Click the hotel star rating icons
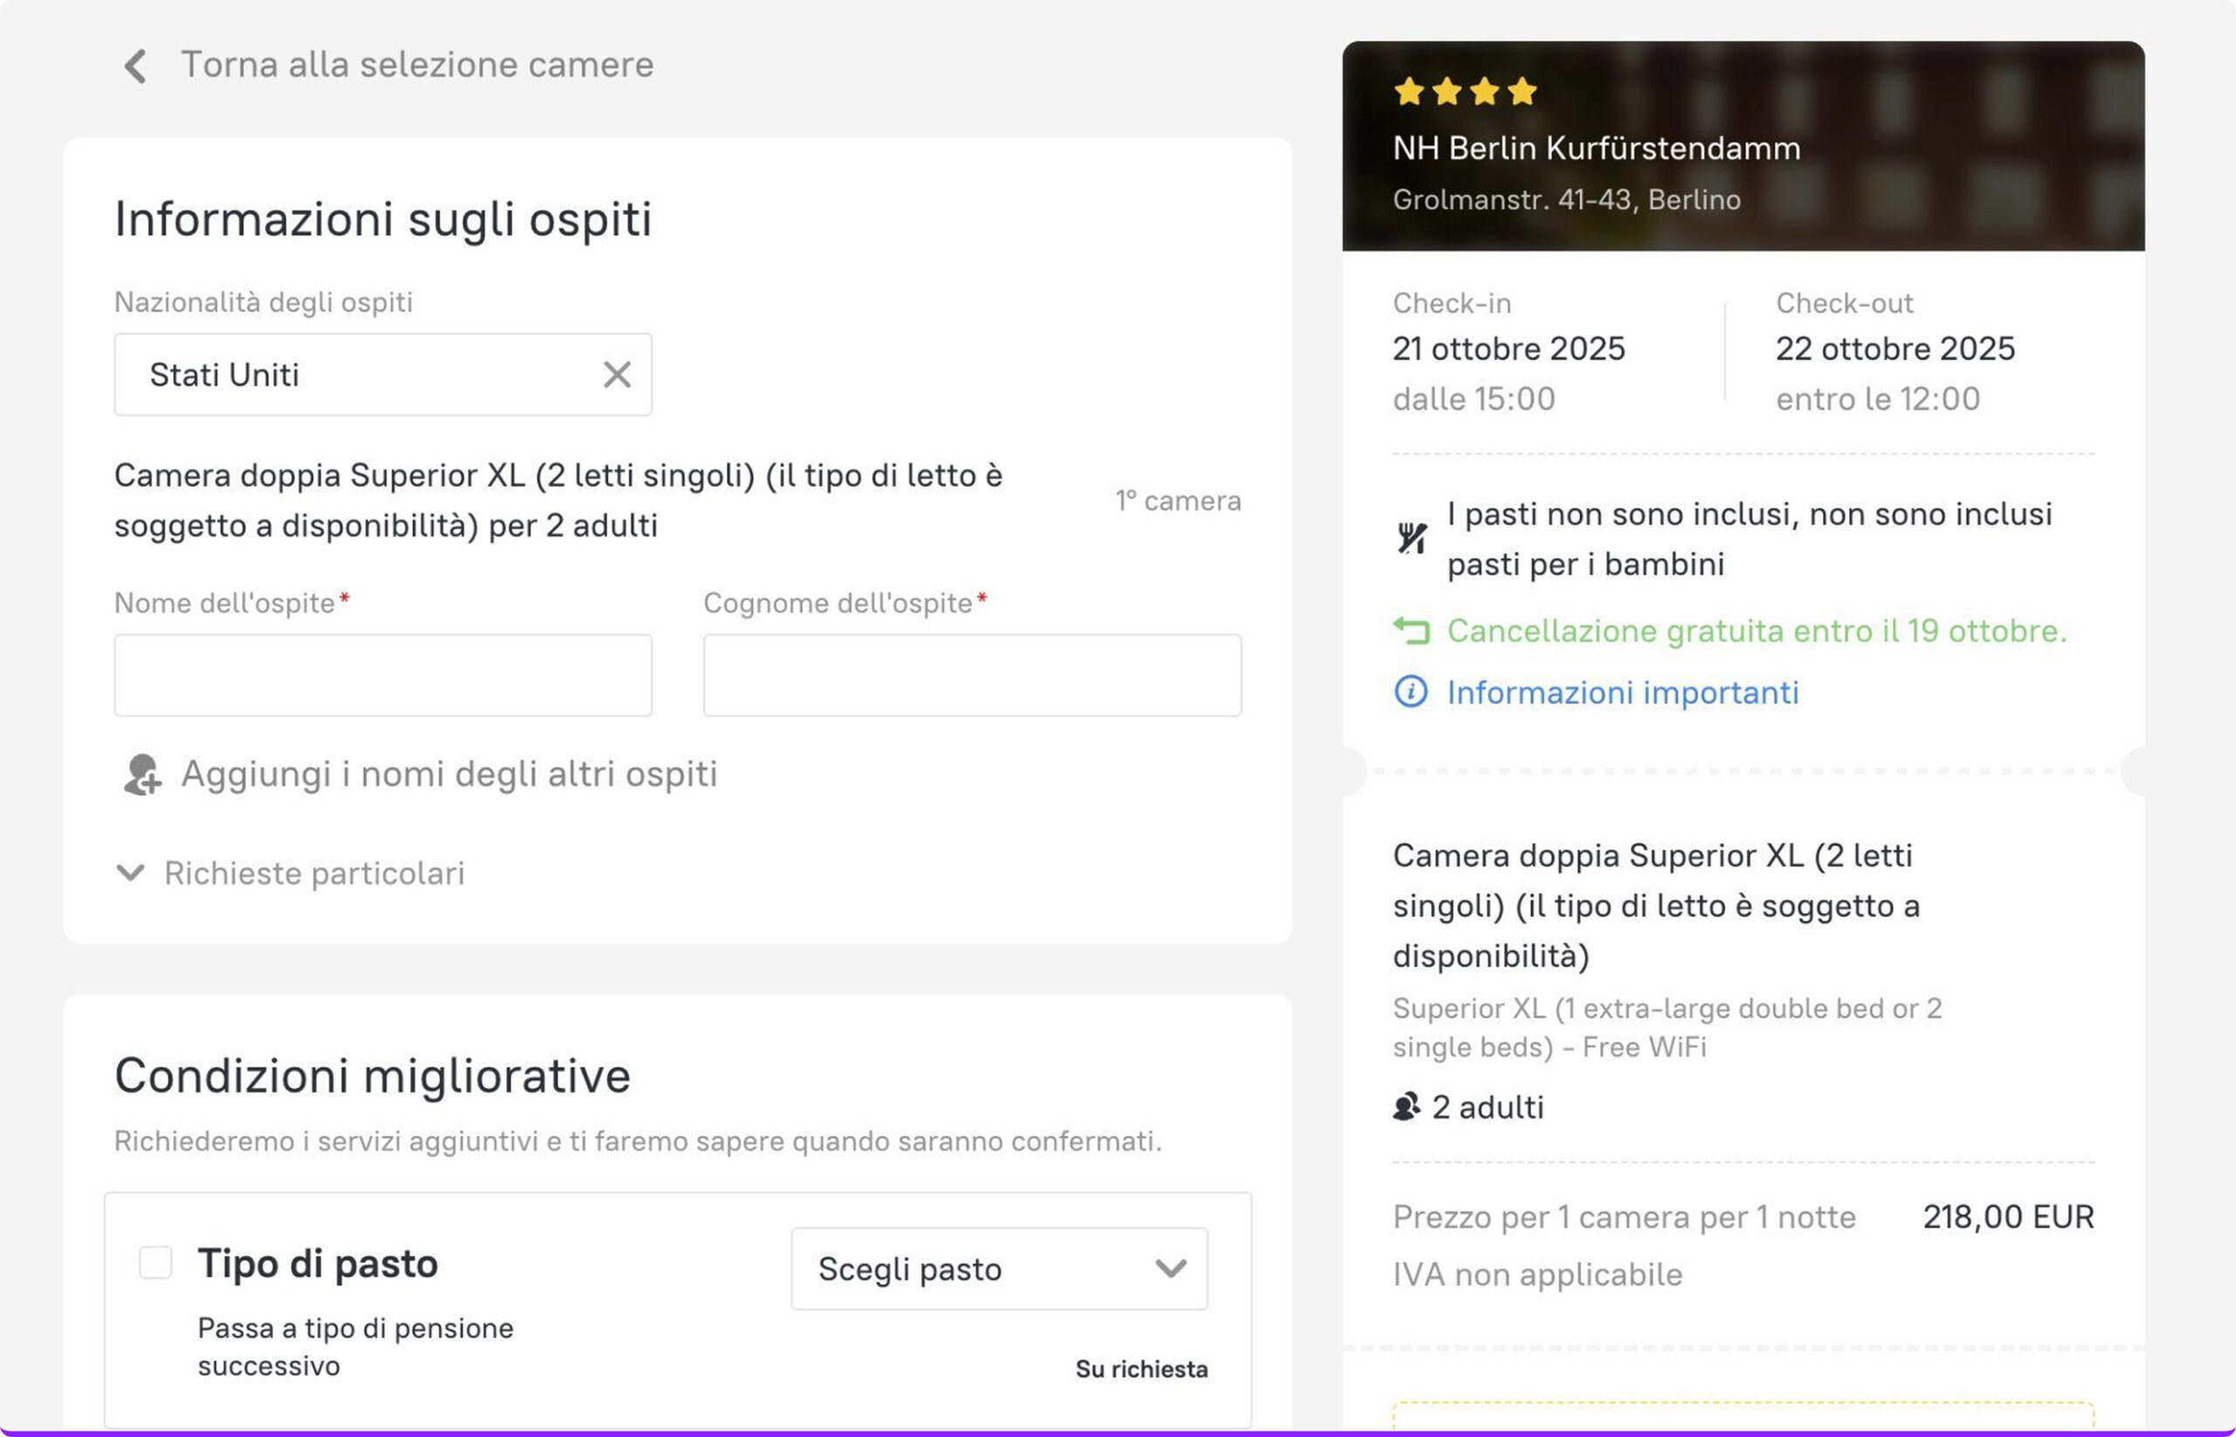2236x1437 pixels. coord(1466,92)
